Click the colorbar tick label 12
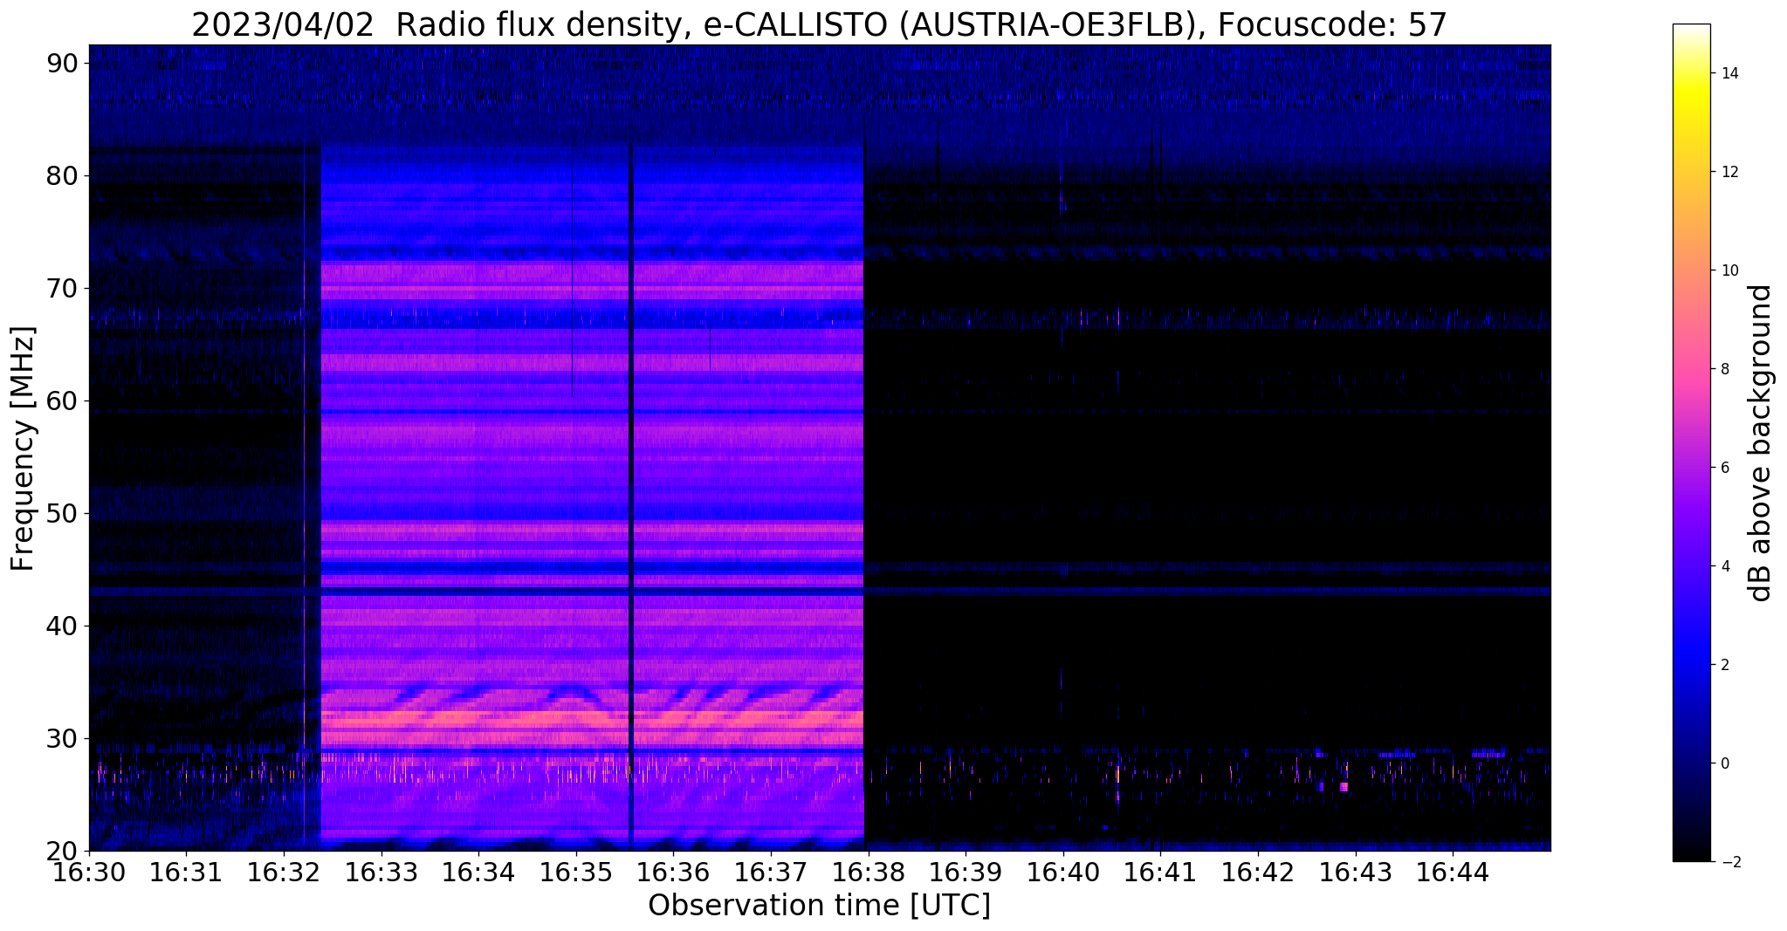This screenshot has height=931, width=1787. [1729, 172]
